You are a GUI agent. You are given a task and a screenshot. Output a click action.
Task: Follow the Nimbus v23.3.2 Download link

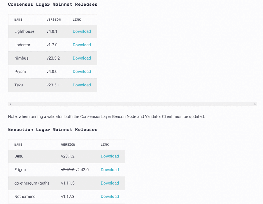point(82,58)
